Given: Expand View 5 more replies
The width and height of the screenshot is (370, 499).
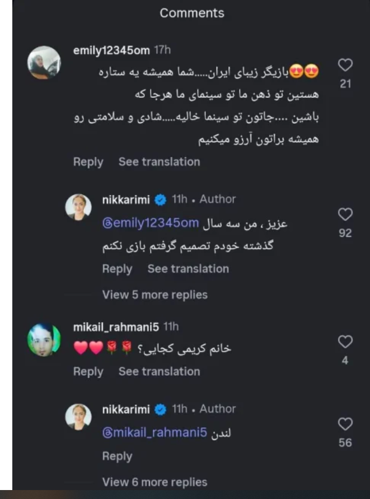Looking at the screenshot, I should tap(154, 295).
